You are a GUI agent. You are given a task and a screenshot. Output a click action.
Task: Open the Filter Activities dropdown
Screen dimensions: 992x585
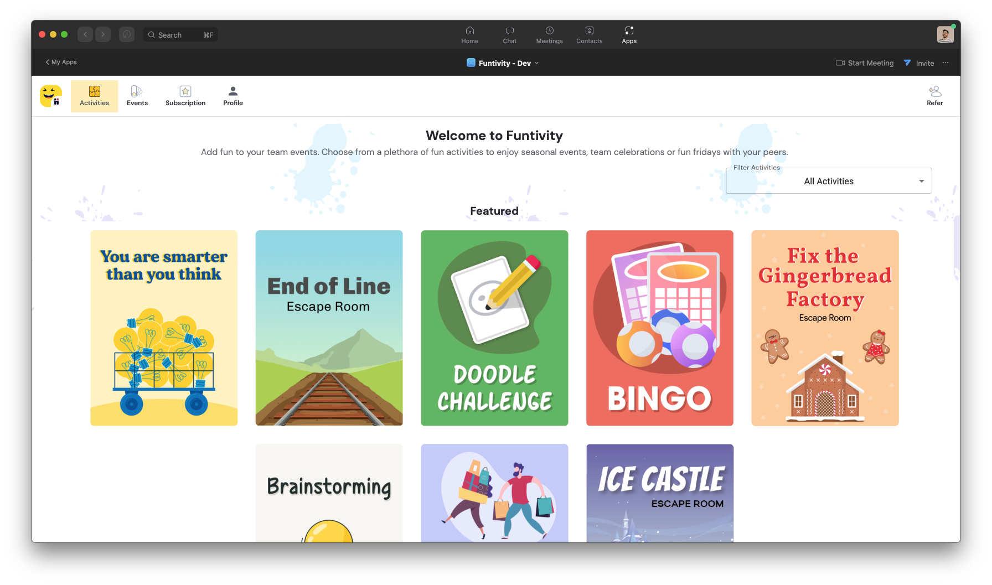829,181
